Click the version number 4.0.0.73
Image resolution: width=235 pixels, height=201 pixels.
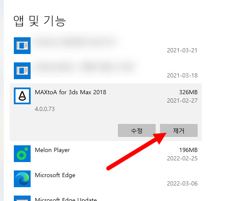coord(44,109)
